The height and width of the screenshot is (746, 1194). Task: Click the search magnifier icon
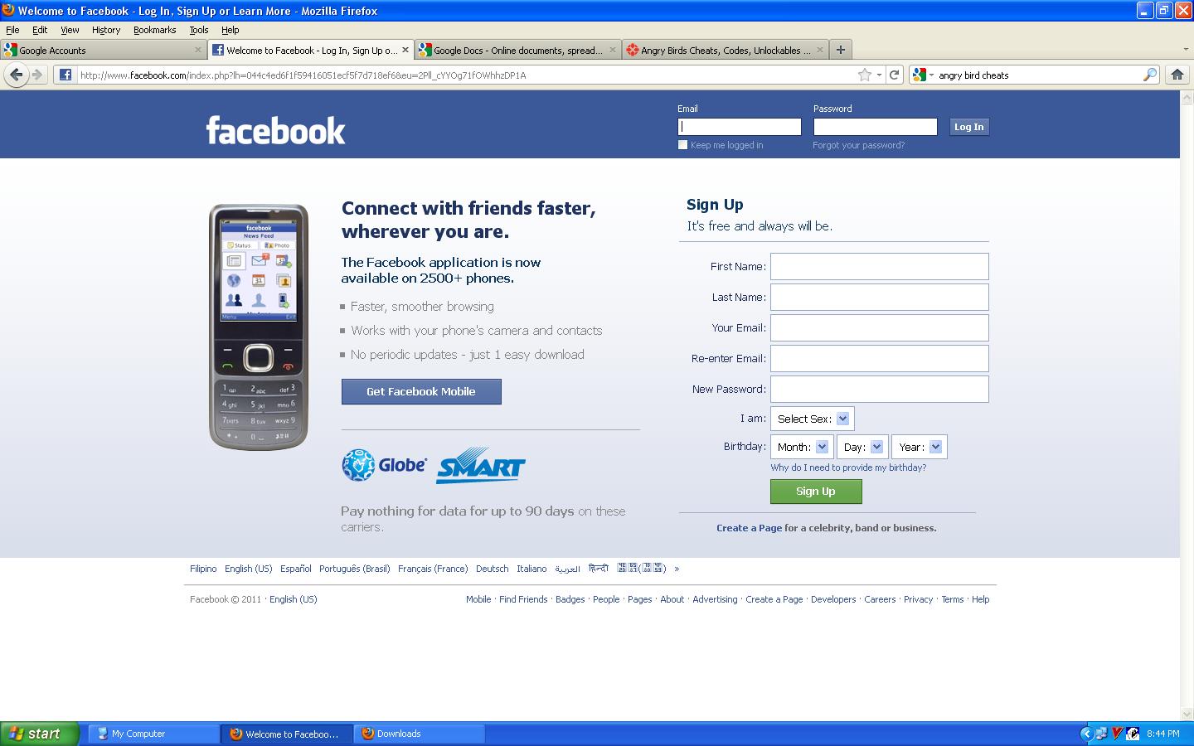(1149, 75)
